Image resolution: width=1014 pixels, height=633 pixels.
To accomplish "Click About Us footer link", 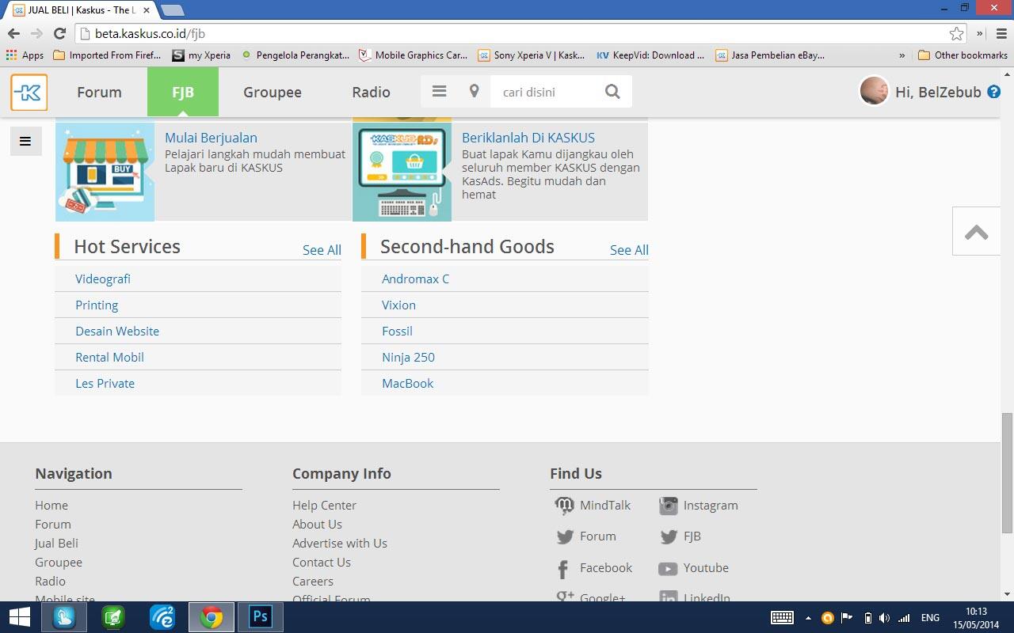I will [317, 524].
